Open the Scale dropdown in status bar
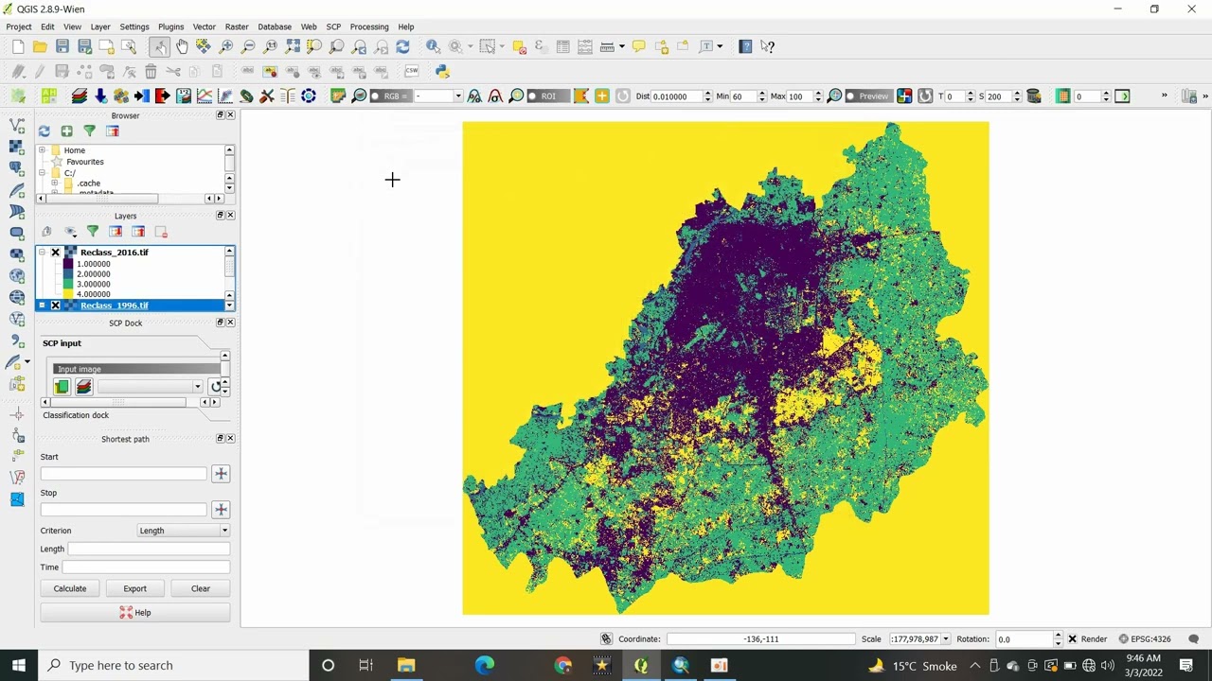Viewport: 1212px width, 681px height. point(945,639)
